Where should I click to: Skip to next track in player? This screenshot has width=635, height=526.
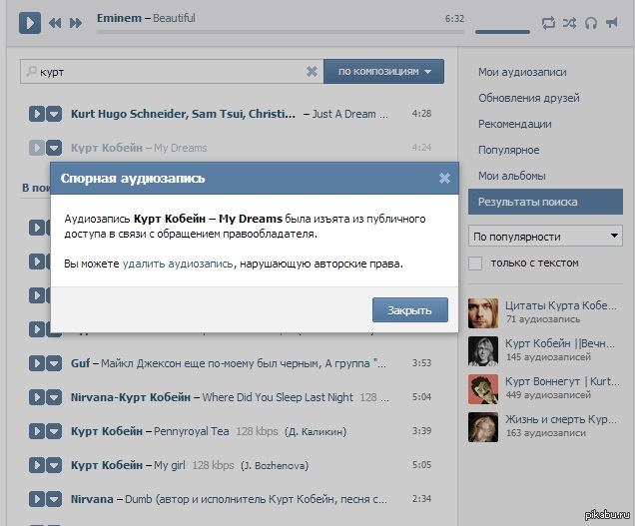pos(76,22)
